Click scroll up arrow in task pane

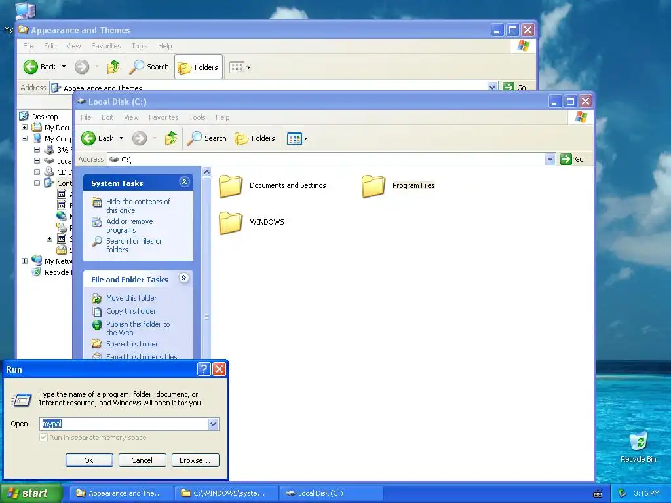click(x=206, y=172)
